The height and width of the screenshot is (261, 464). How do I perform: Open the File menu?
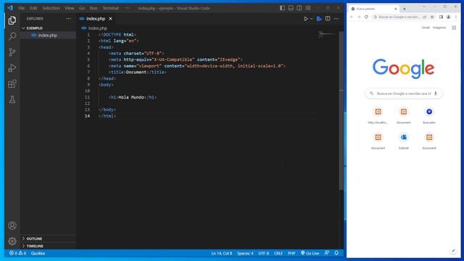click(21, 8)
